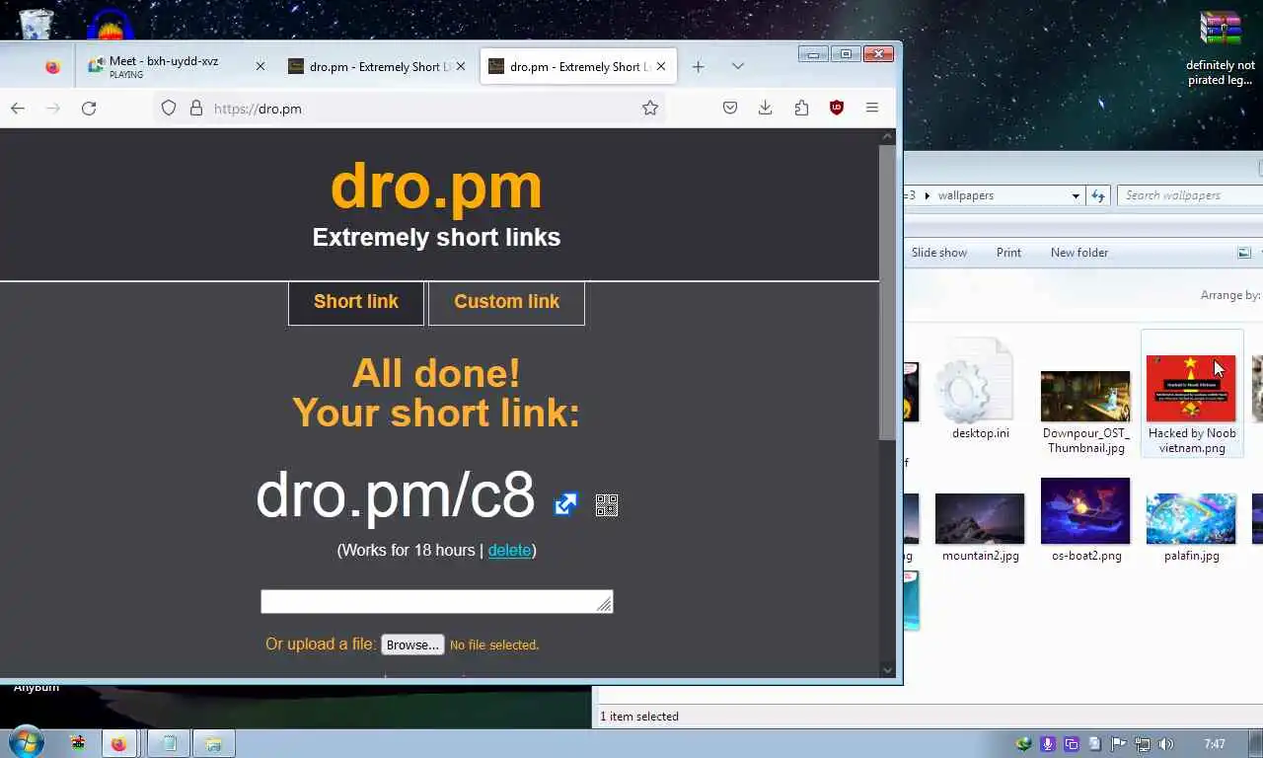Open the Extensions puzzle icon
The image size is (1263, 758).
pos(801,109)
